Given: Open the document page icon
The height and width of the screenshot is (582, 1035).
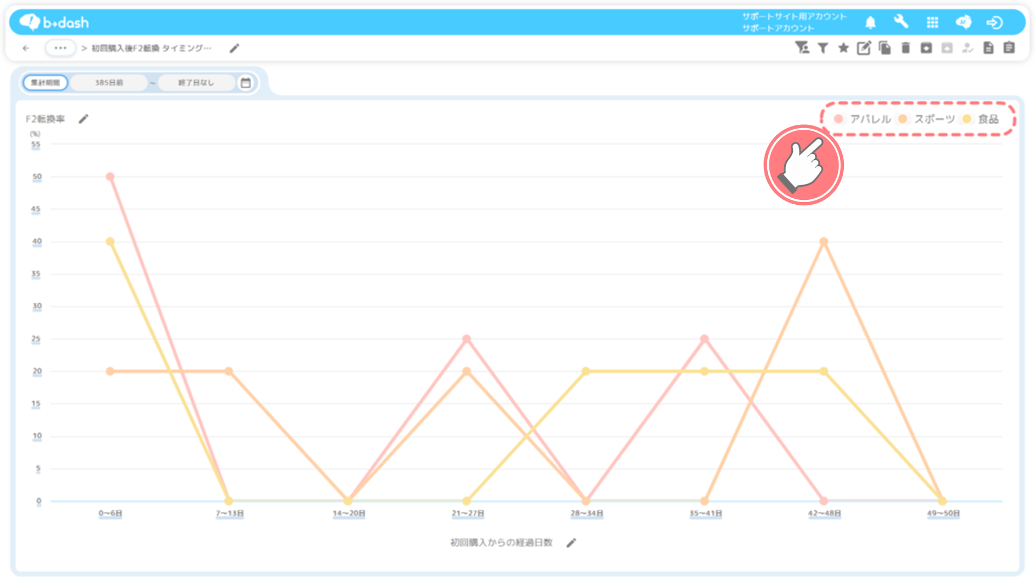Looking at the screenshot, I should point(988,48).
